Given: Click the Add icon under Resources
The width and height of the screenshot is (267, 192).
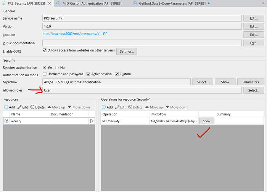Looking at the screenshot, I should coord(6,107).
